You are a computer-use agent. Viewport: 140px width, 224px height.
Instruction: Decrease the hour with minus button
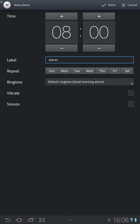click(62, 48)
